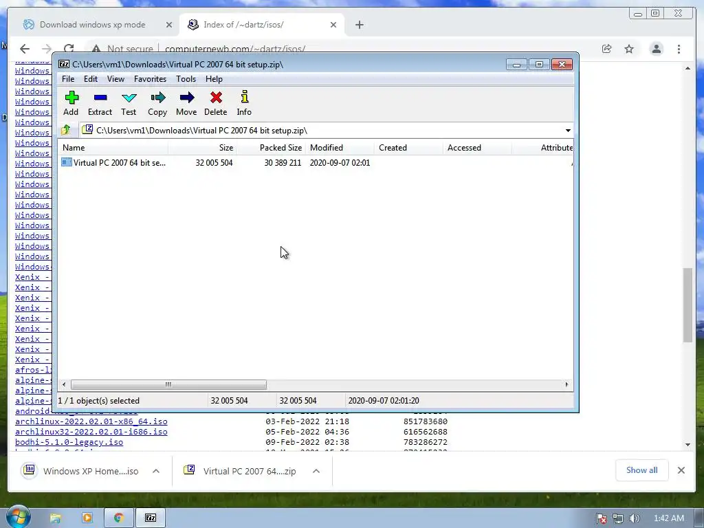Screen dimensions: 704x528
Task: Open the Action Center flag tray icon
Action: pyautogui.click(x=602, y=518)
